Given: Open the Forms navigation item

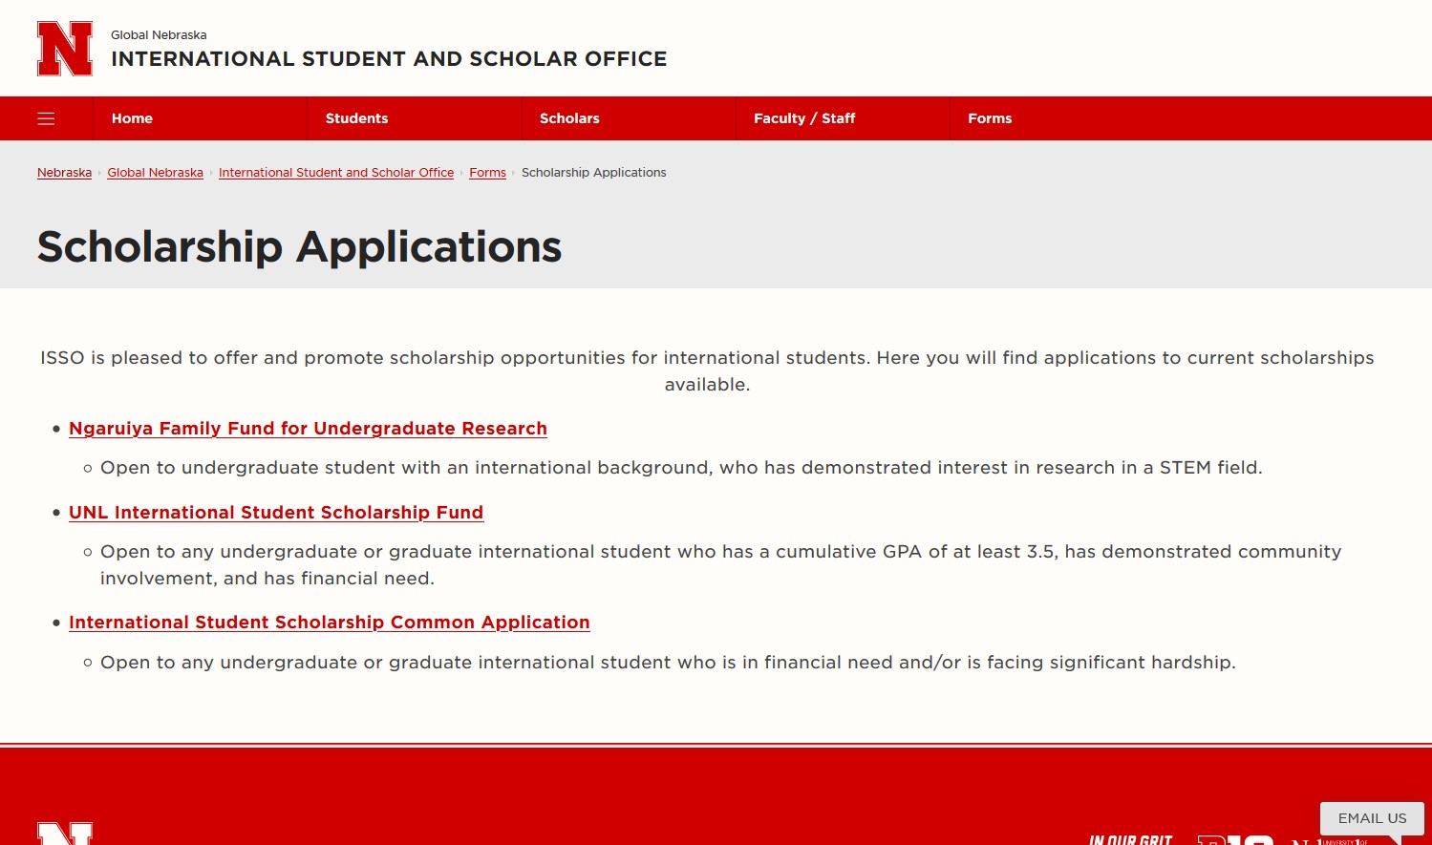Looking at the screenshot, I should 990,118.
